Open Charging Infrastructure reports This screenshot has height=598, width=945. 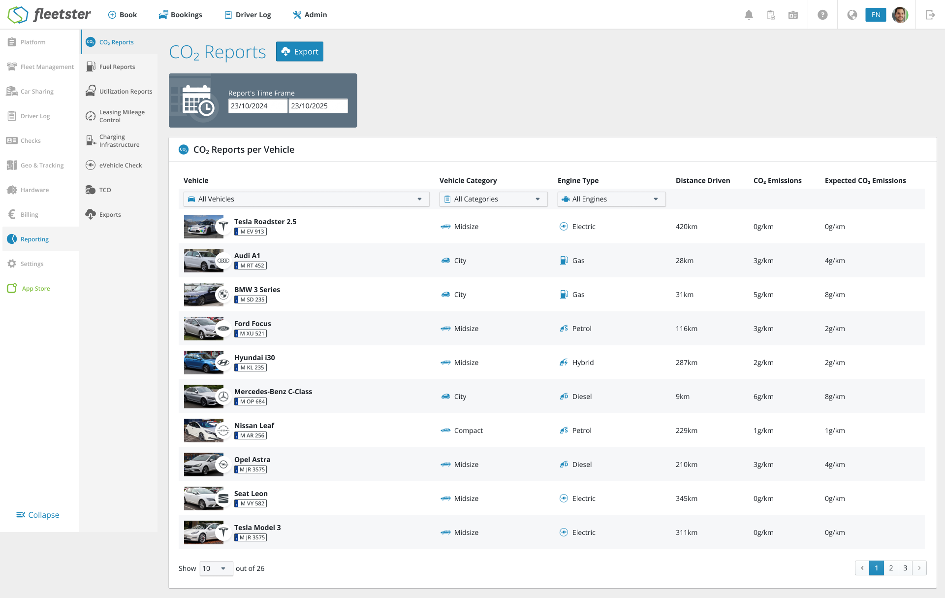pyautogui.click(x=119, y=141)
